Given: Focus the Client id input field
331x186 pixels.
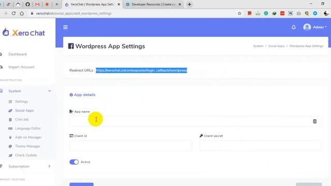Looking at the screenshot, I should point(131,146).
